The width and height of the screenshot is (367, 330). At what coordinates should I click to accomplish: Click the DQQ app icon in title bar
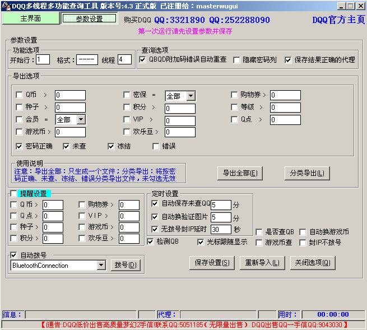click(x=6, y=6)
